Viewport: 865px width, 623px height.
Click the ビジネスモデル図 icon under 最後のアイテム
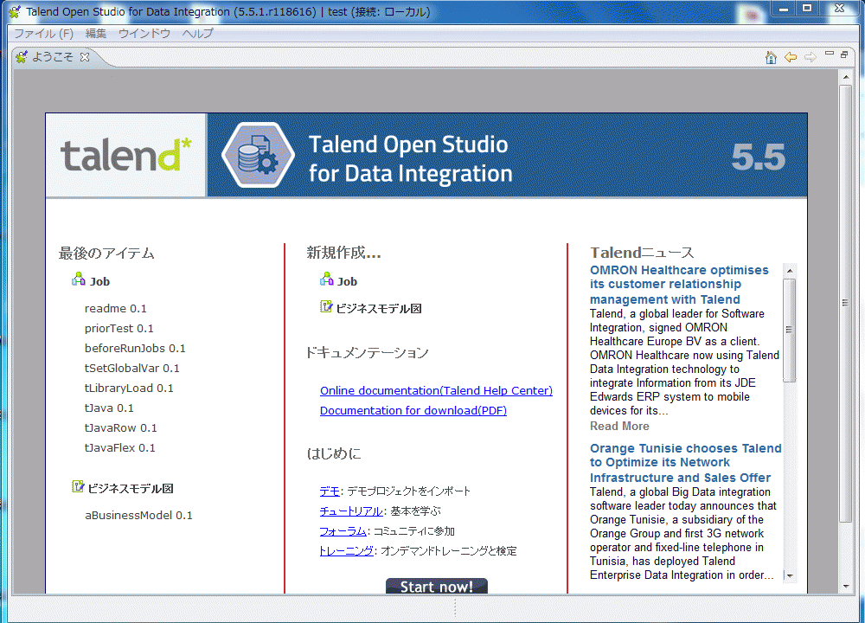tap(79, 486)
